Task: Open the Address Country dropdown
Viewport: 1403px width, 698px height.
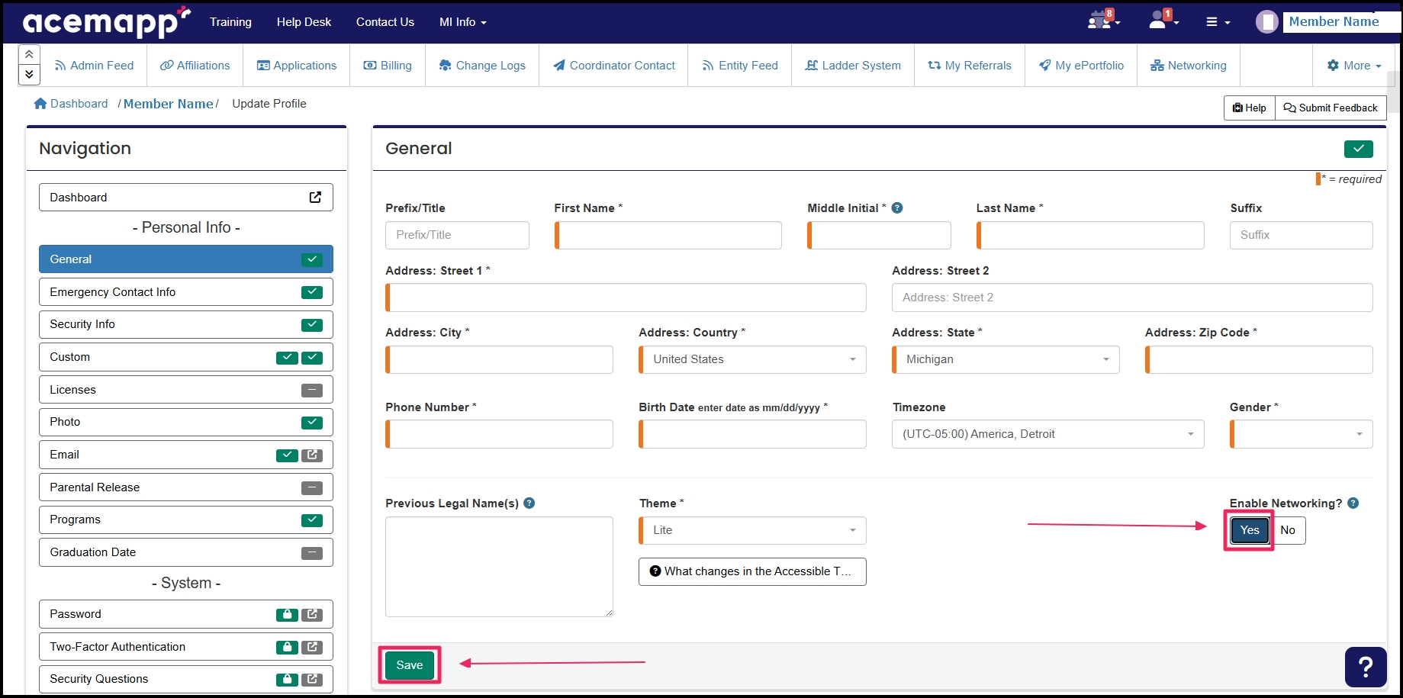Action: click(x=751, y=359)
